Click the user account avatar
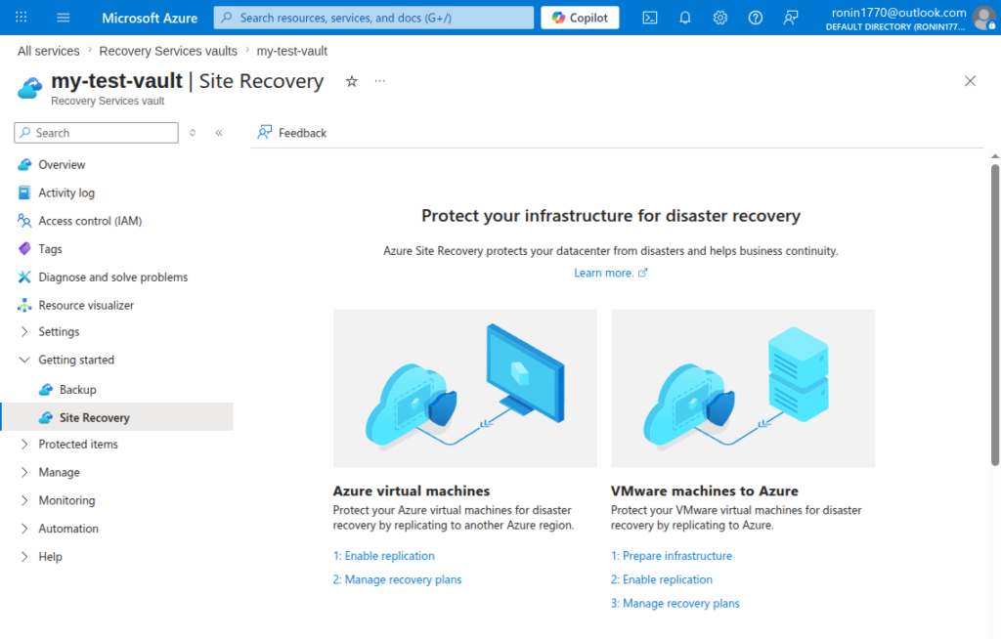Image resolution: width=1001 pixels, height=639 pixels. point(983,18)
